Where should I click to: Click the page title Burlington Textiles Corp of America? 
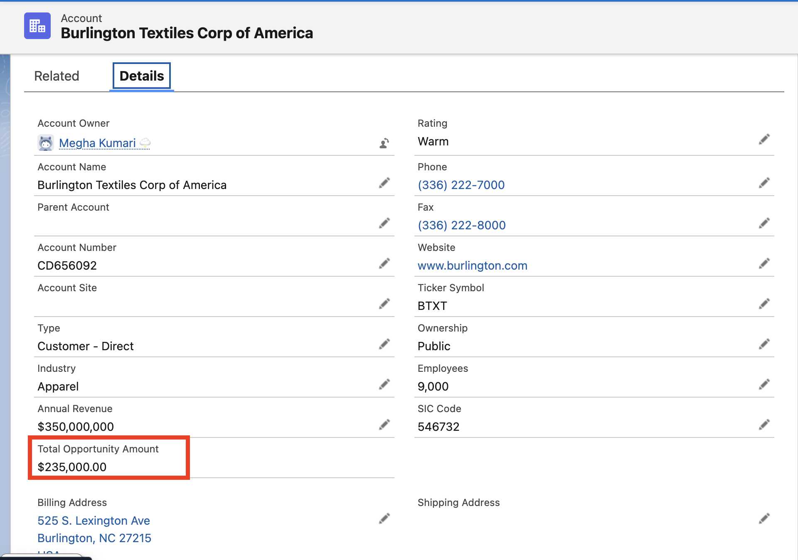(x=187, y=33)
